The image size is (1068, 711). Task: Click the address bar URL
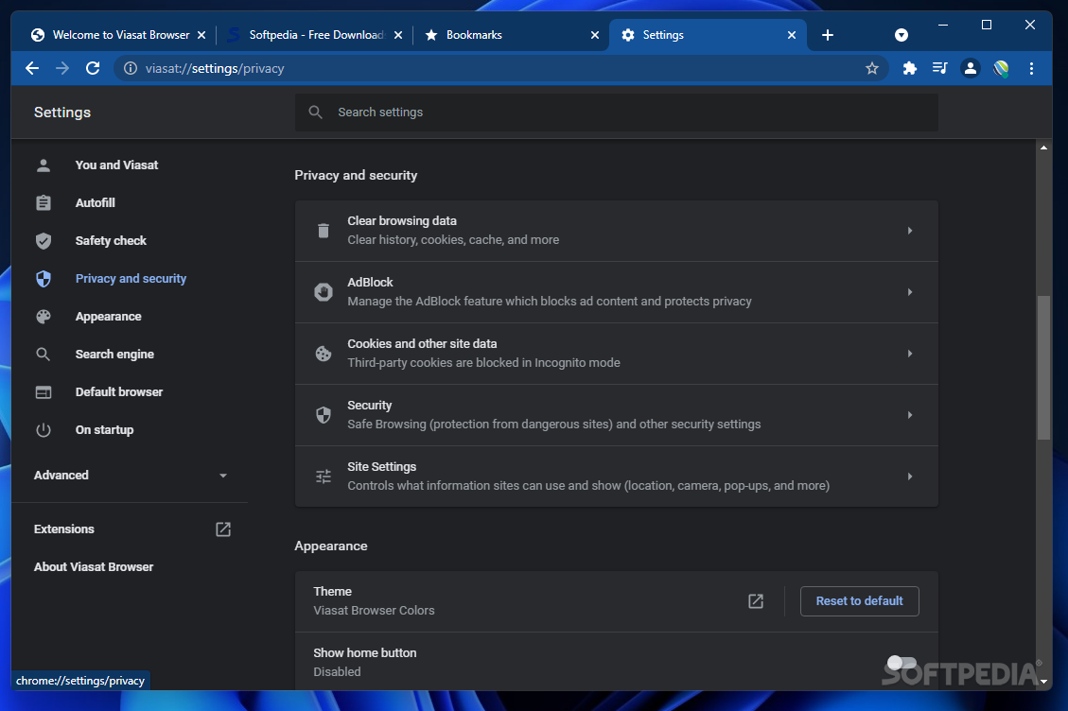pos(215,68)
